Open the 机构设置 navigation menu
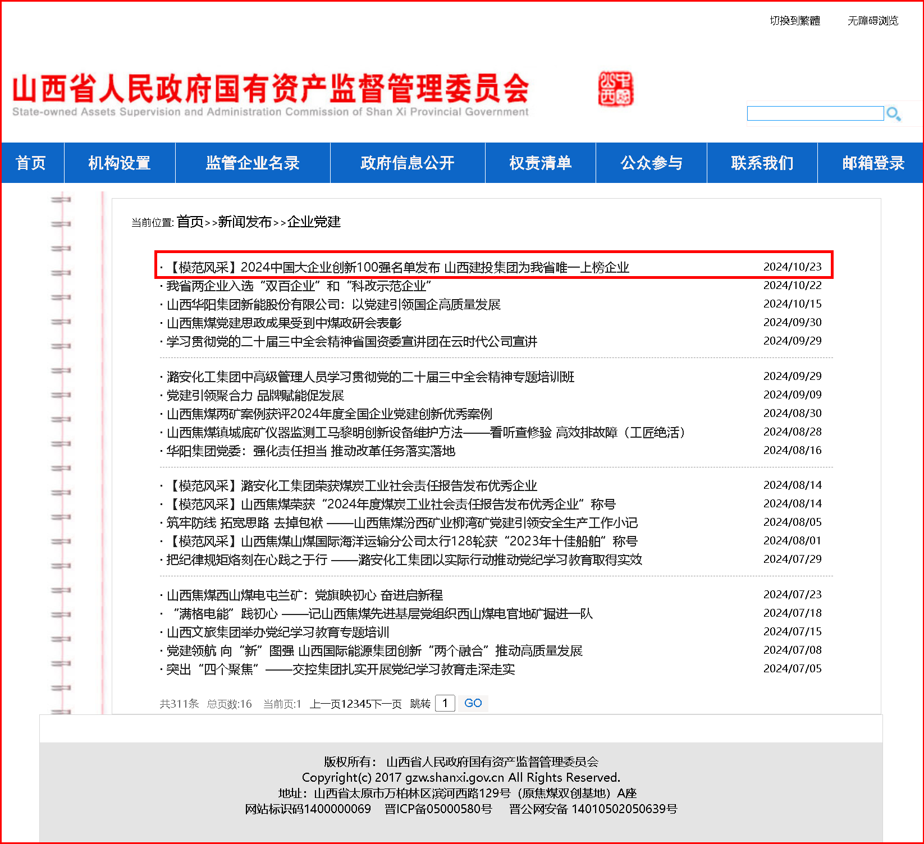The width and height of the screenshot is (924, 844). (120, 163)
